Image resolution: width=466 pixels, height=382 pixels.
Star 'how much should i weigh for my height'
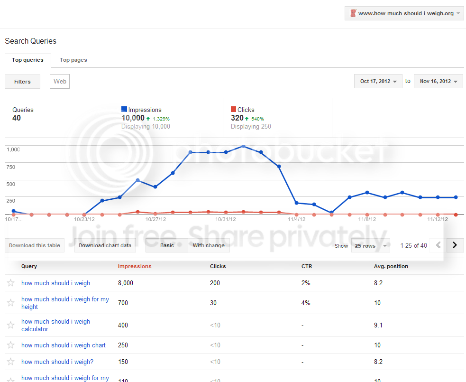tap(11, 303)
